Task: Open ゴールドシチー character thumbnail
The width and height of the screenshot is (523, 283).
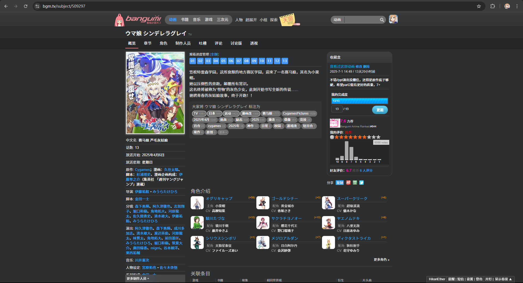Action: pyautogui.click(x=263, y=203)
